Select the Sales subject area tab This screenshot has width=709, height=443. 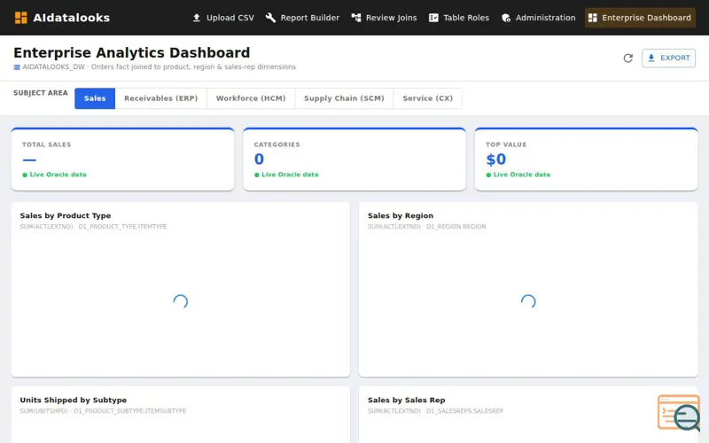pos(95,98)
